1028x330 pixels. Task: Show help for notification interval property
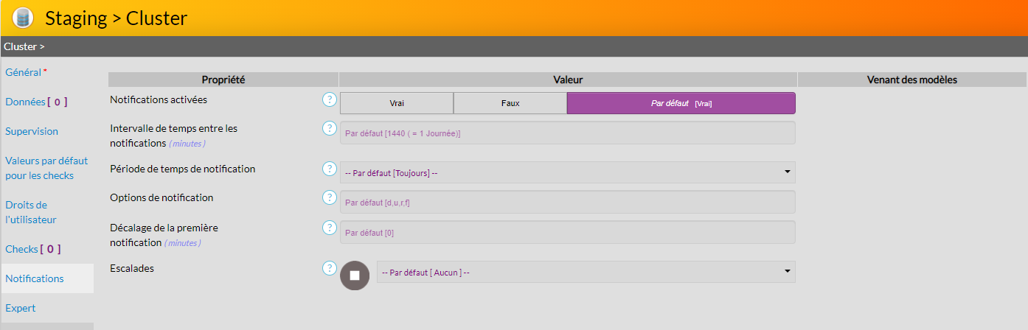coord(329,128)
